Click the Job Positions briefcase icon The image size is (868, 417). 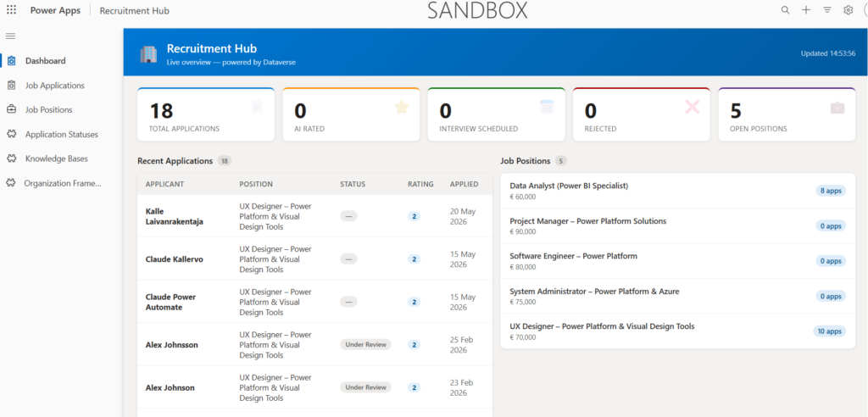click(12, 109)
